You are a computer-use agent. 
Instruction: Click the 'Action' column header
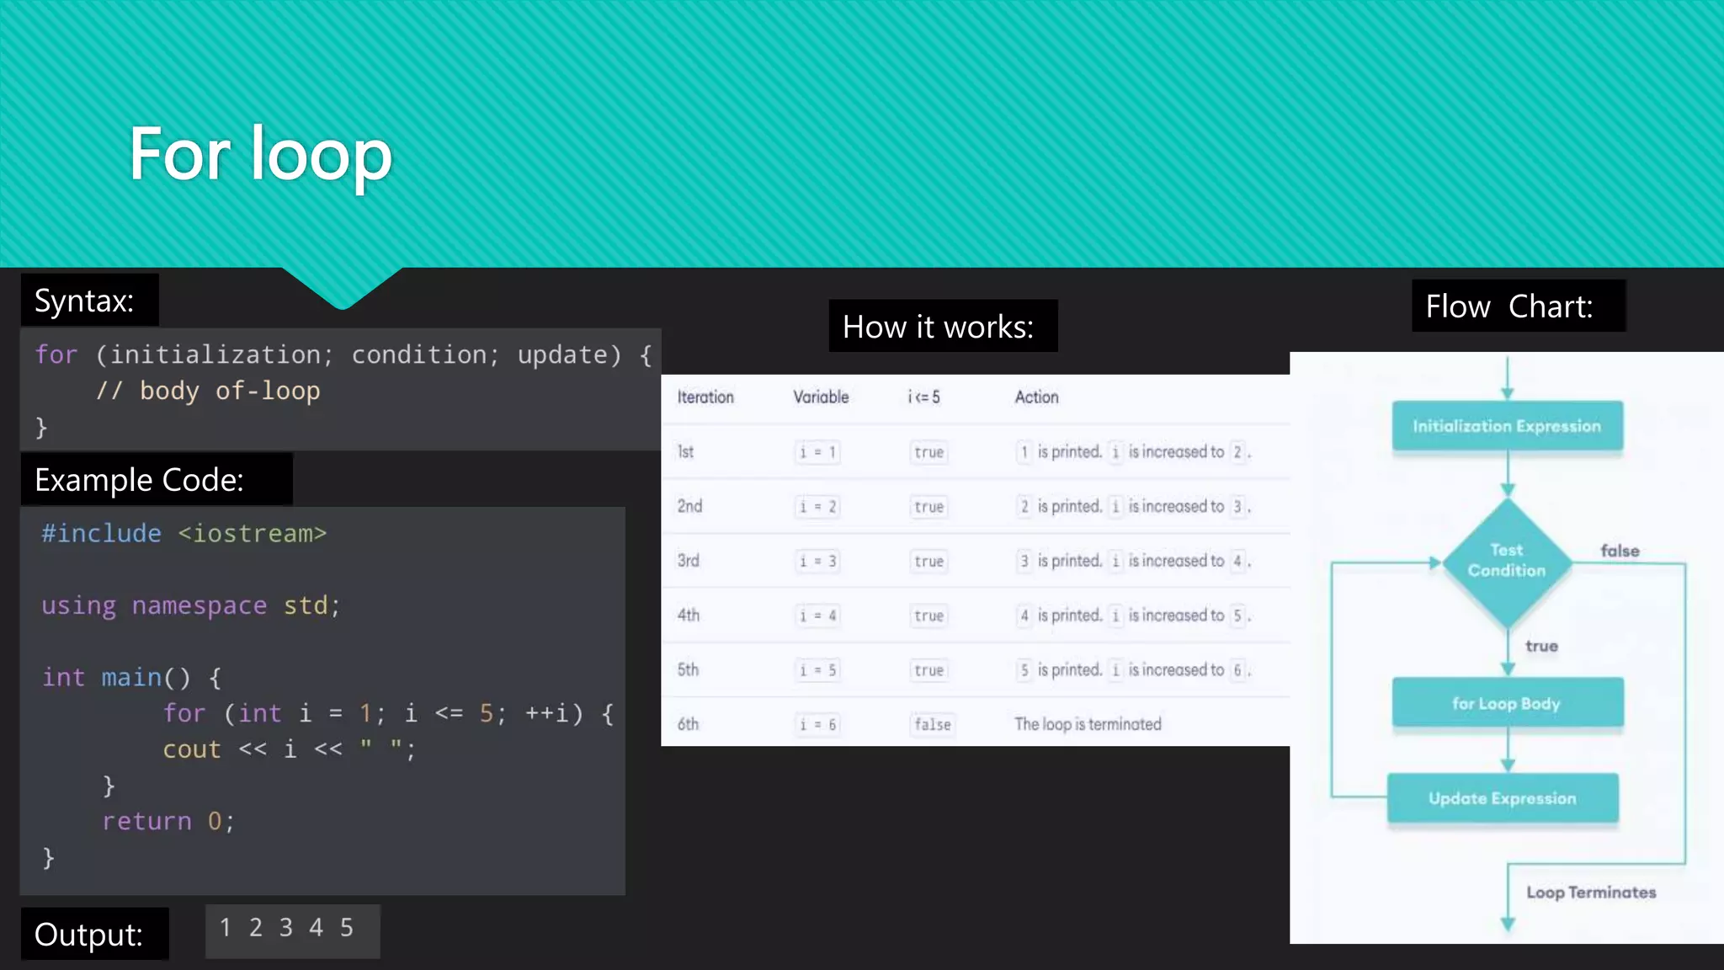pyautogui.click(x=1036, y=397)
